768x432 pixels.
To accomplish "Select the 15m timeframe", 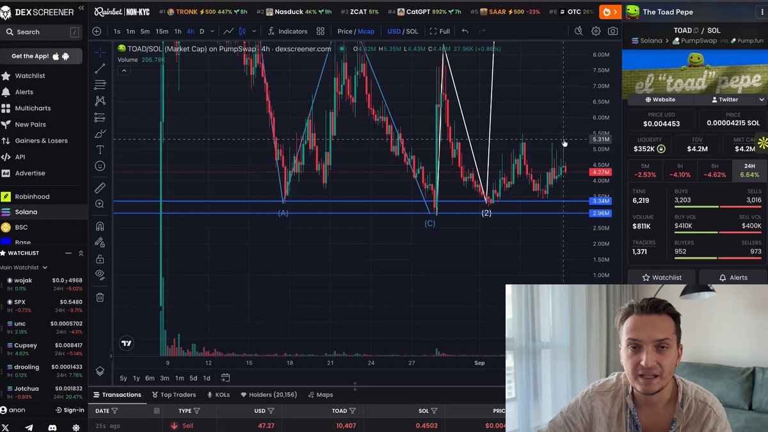I will tap(162, 31).
